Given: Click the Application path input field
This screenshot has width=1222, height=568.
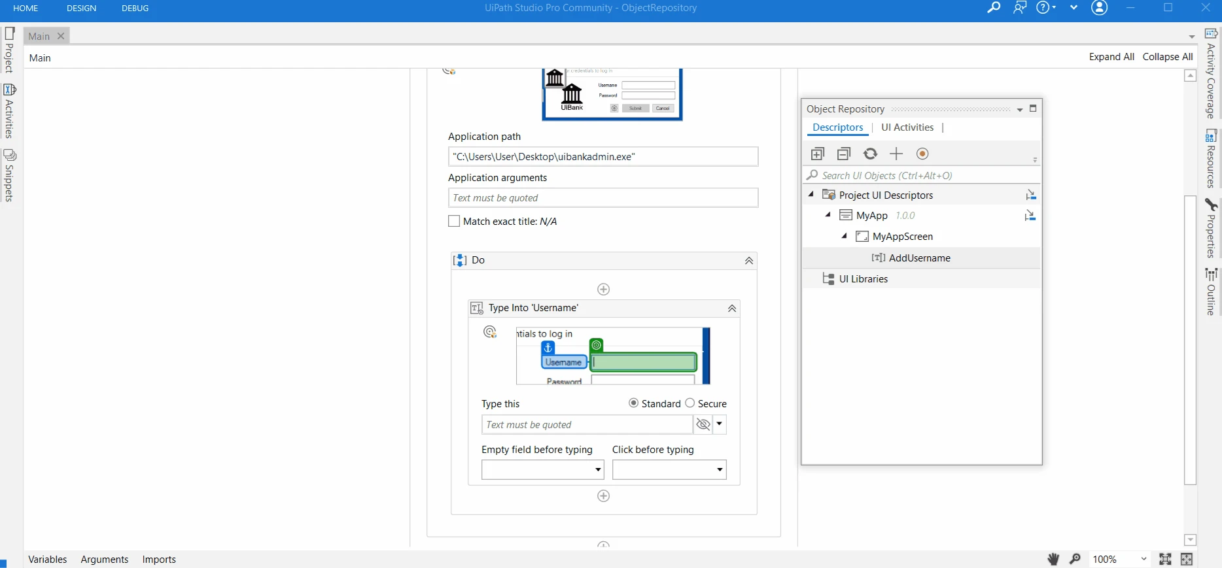Looking at the screenshot, I should coord(603,157).
